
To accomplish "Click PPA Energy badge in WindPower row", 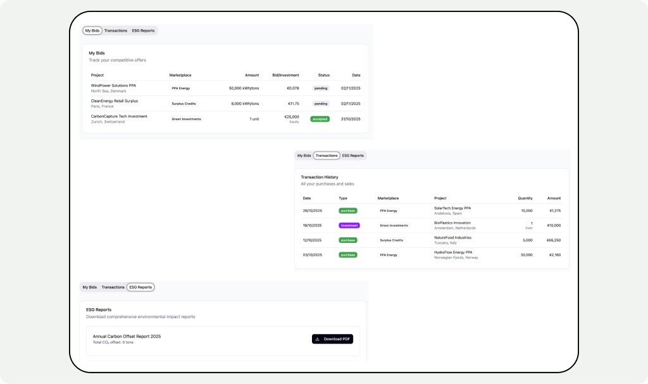I will coord(180,89).
